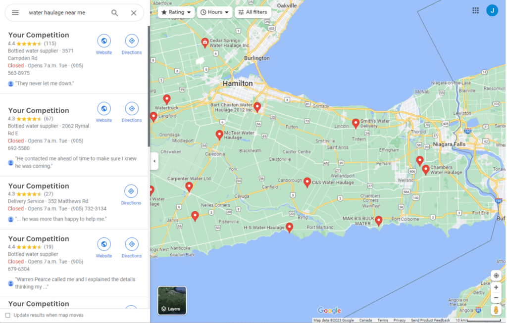Get Directions to listing with 19 reviews
The height and width of the screenshot is (323, 507).
pyautogui.click(x=132, y=248)
